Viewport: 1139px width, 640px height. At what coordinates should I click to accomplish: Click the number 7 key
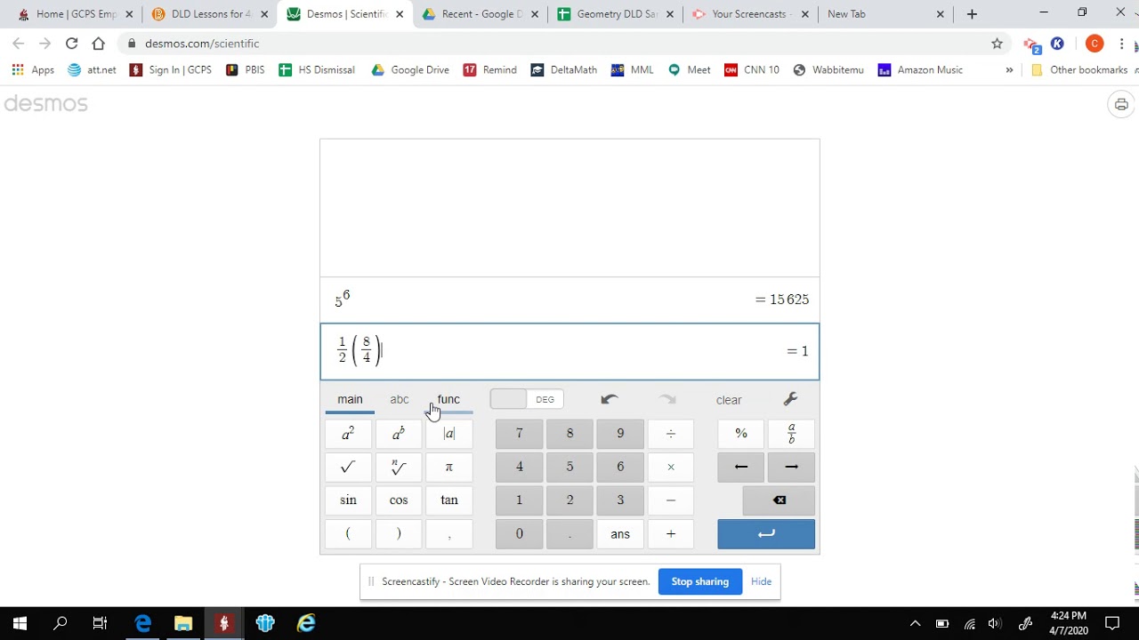click(x=519, y=434)
